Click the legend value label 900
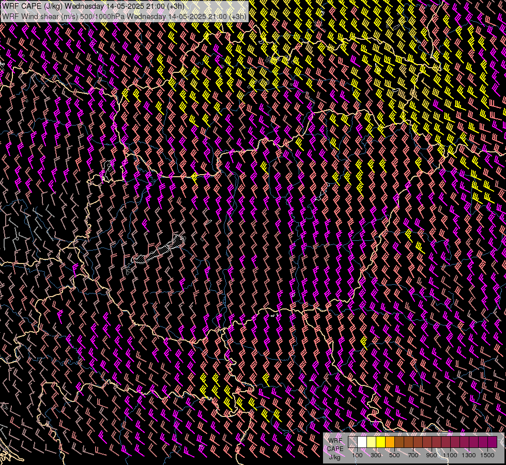The image size is (506, 465). (432, 455)
